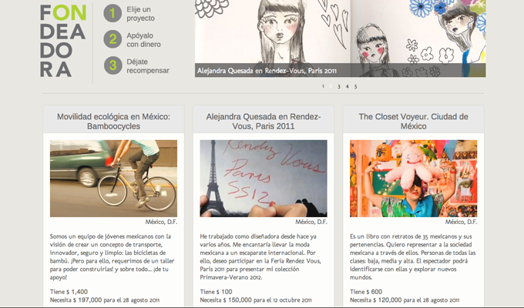The height and width of the screenshot is (308, 524).
Task: Click the Fondeadora logo
Action: (63, 41)
